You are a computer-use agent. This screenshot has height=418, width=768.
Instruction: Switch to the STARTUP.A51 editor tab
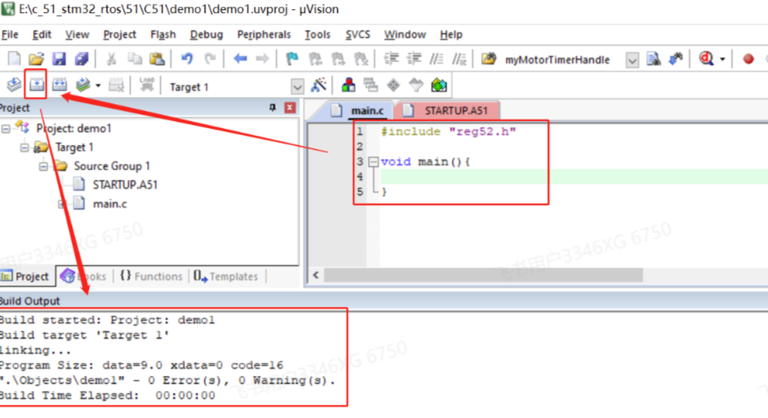[447, 110]
